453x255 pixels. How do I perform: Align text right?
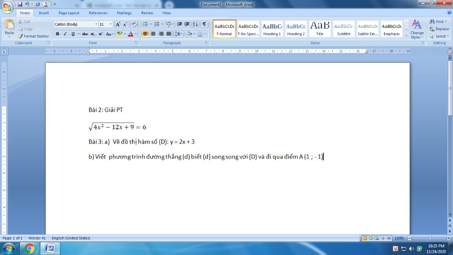point(161,34)
